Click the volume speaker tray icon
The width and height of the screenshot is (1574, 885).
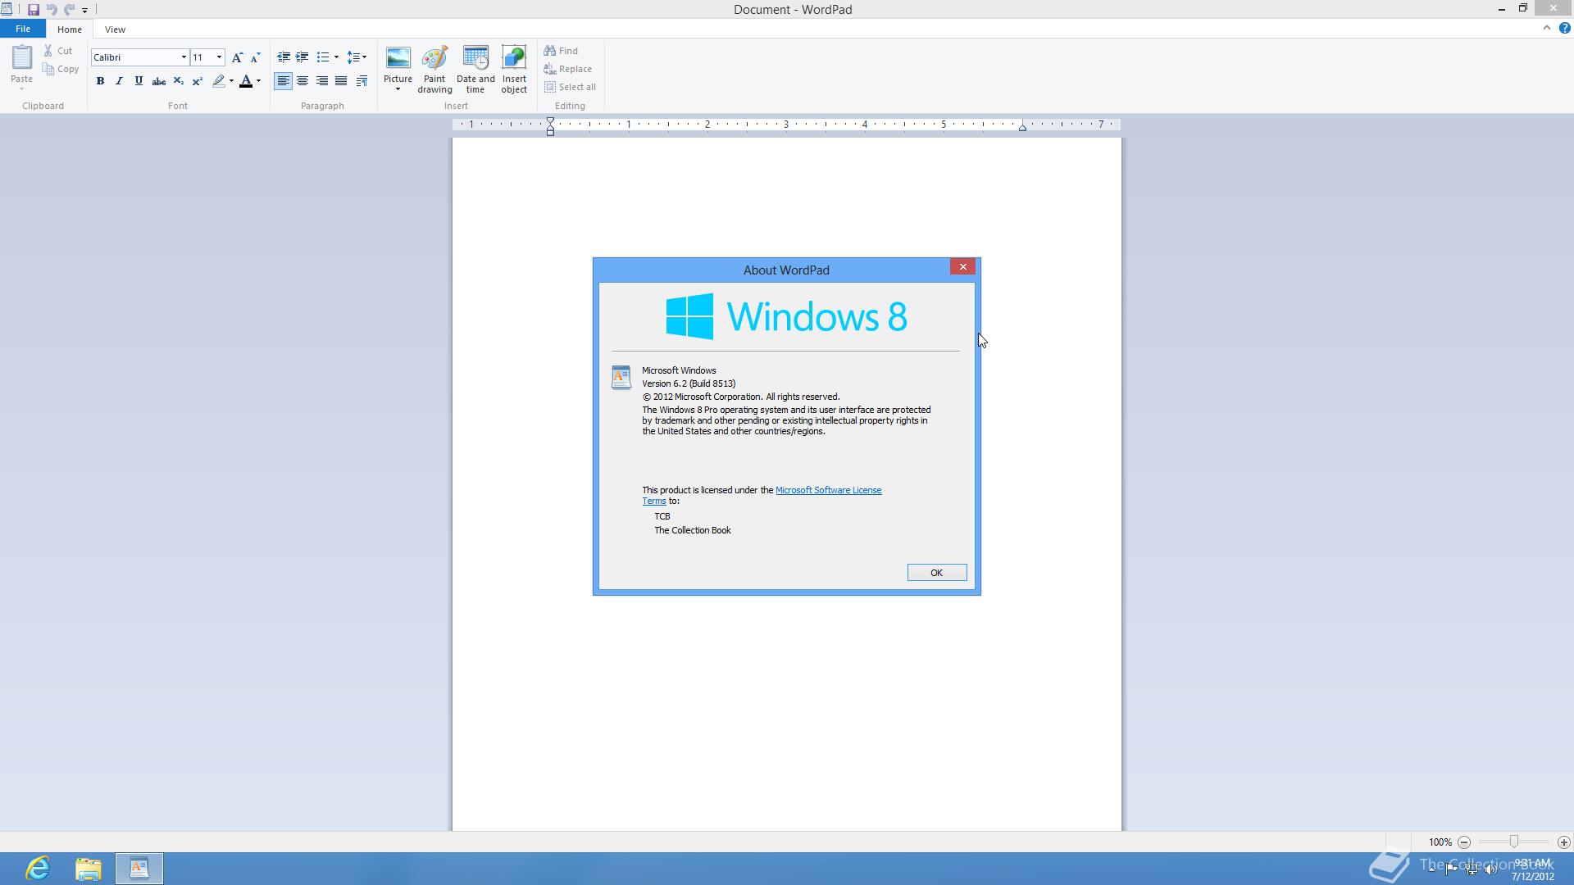tap(1490, 869)
